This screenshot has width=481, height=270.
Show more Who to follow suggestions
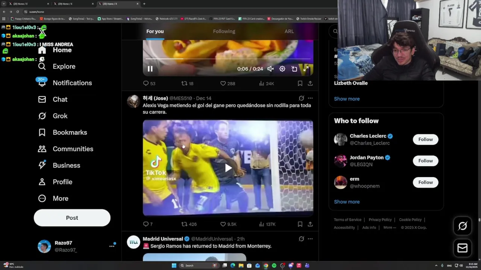pos(347,202)
